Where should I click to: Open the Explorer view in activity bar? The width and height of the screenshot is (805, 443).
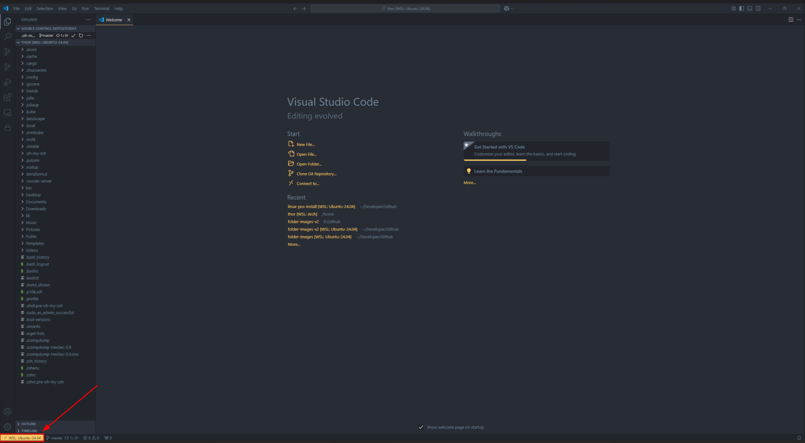coord(8,22)
